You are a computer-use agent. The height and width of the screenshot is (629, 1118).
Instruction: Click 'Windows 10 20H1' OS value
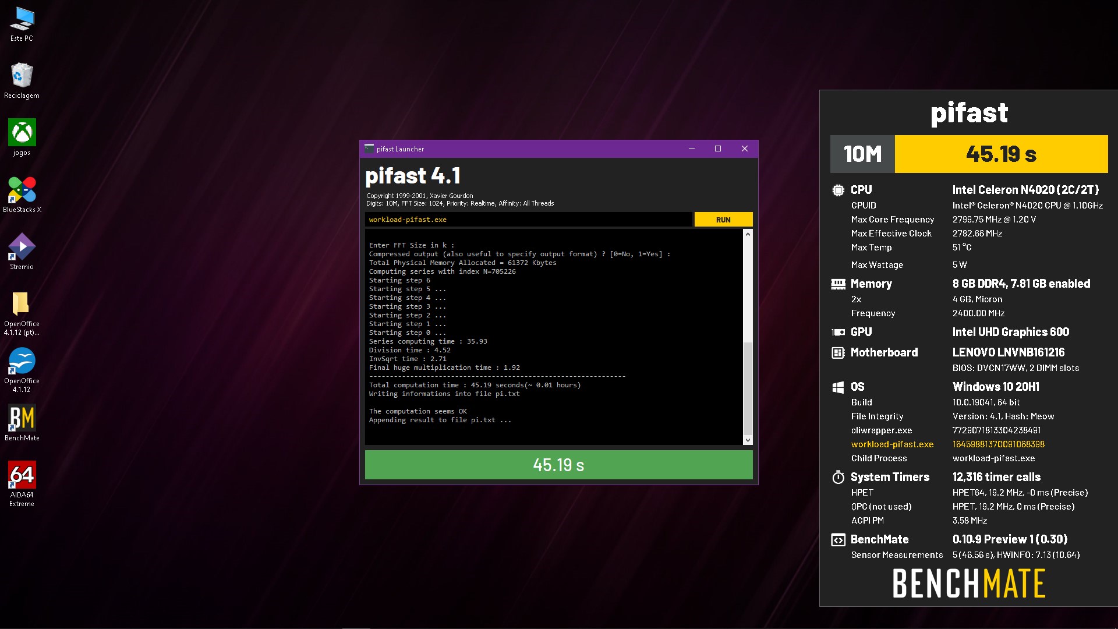click(996, 387)
